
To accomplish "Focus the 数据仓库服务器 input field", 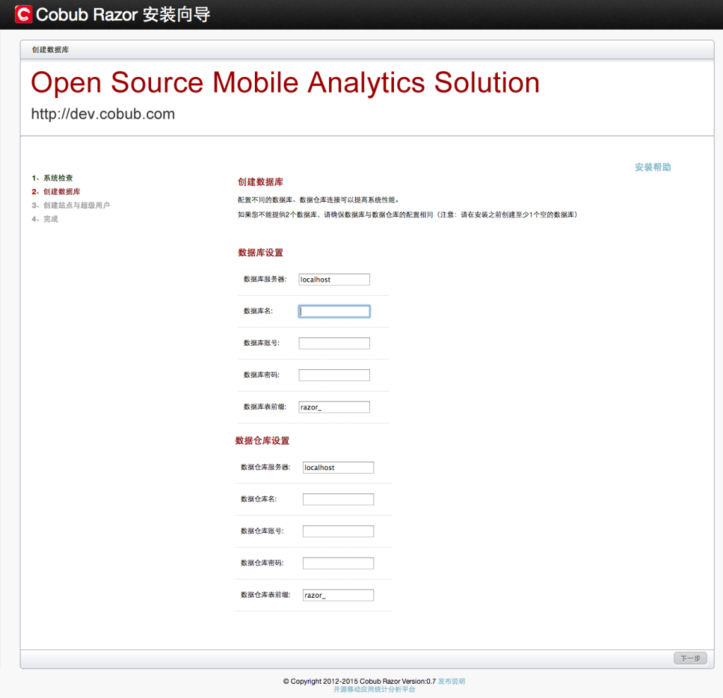I will pos(338,467).
